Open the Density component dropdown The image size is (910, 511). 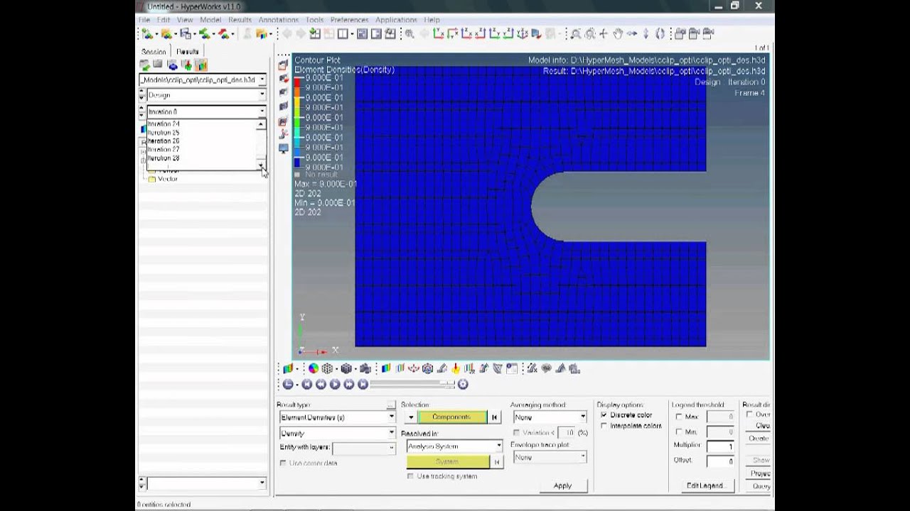(391, 433)
